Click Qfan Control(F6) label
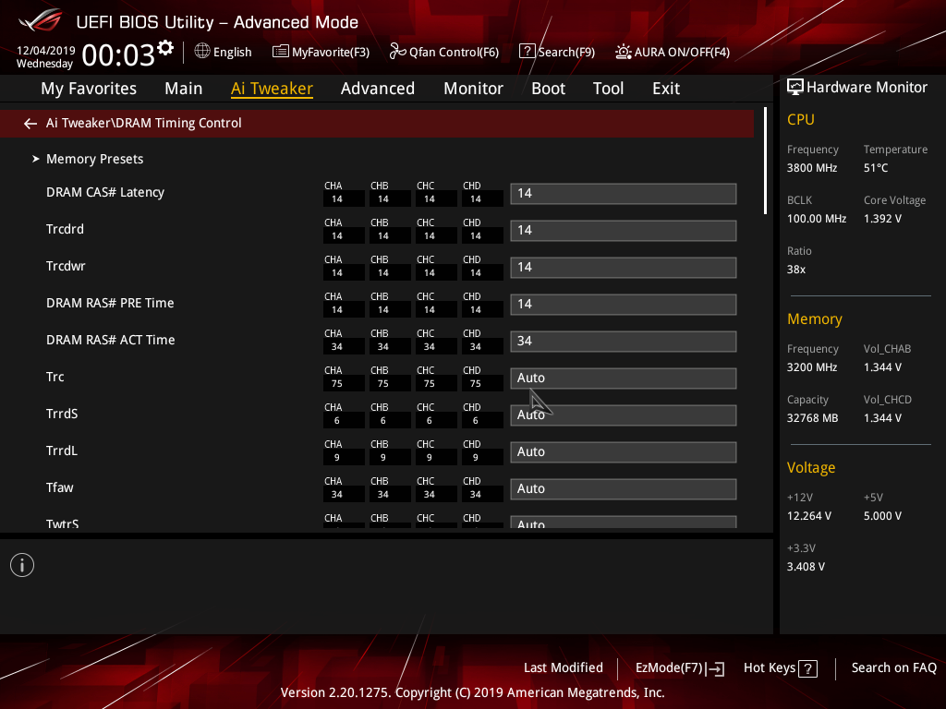This screenshot has height=709, width=946. pos(454,53)
